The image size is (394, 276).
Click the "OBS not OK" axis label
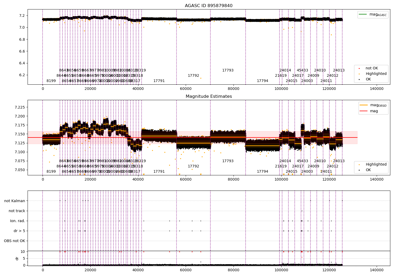(x=14, y=241)
